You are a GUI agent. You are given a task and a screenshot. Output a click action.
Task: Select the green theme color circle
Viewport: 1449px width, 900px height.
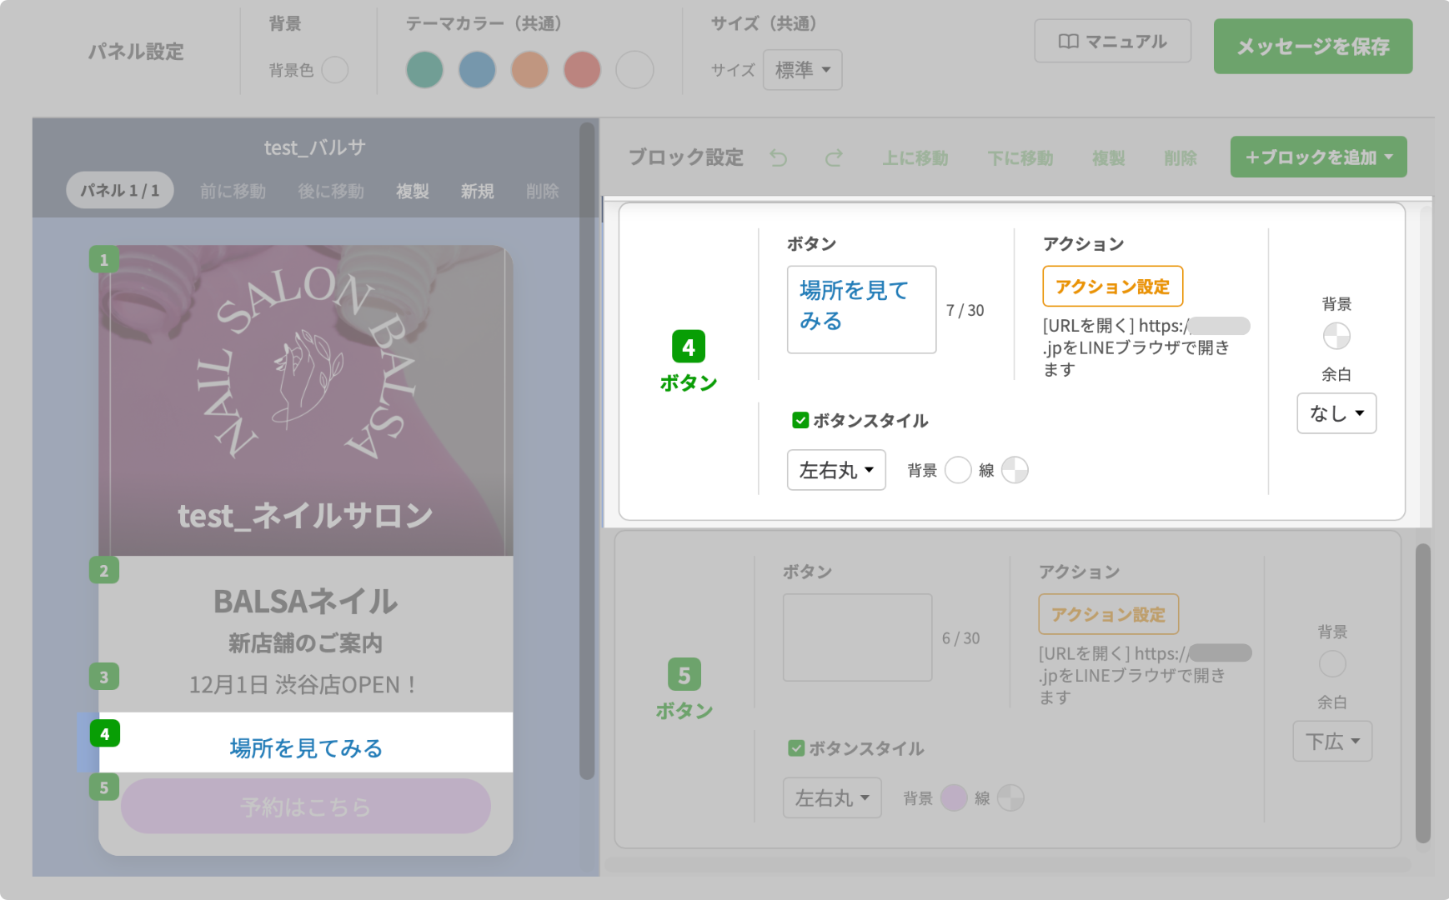pos(425,70)
